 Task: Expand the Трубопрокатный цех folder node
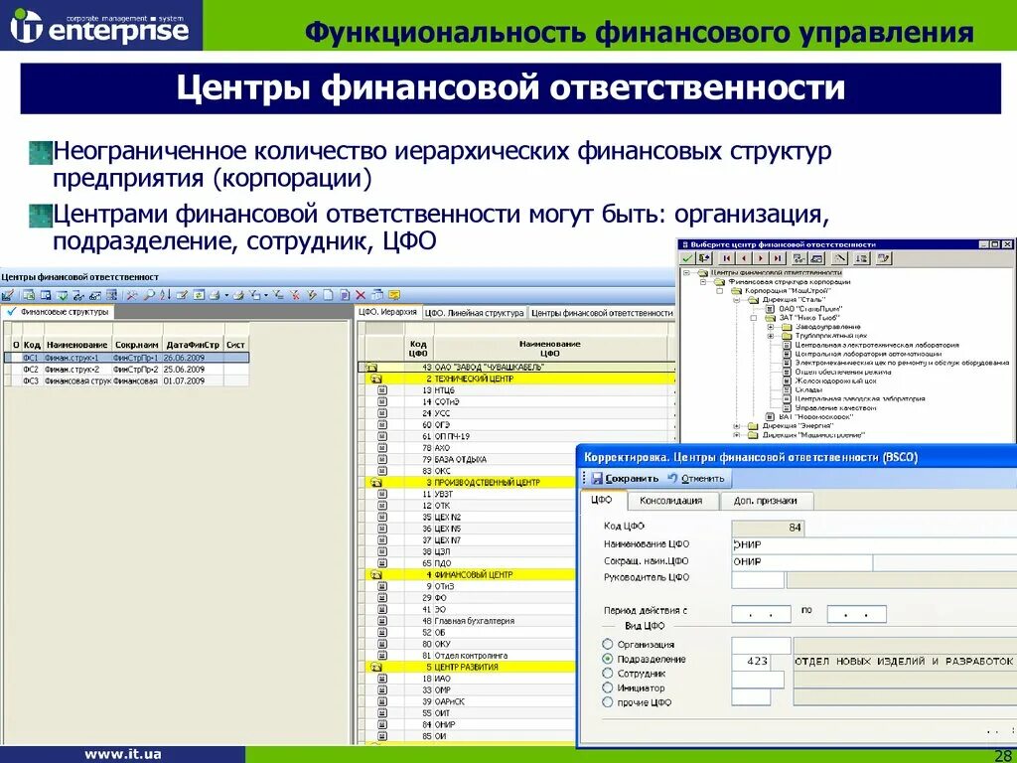click(x=771, y=336)
